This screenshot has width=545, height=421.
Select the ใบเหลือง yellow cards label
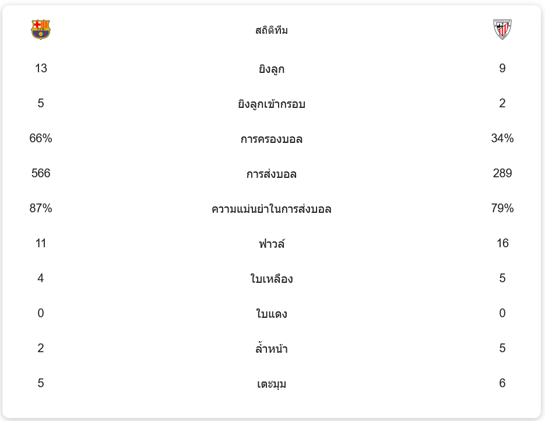272,279
